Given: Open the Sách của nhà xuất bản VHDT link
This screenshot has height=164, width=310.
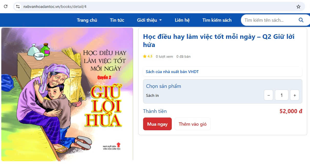Looking at the screenshot, I should [x=172, y=72].
